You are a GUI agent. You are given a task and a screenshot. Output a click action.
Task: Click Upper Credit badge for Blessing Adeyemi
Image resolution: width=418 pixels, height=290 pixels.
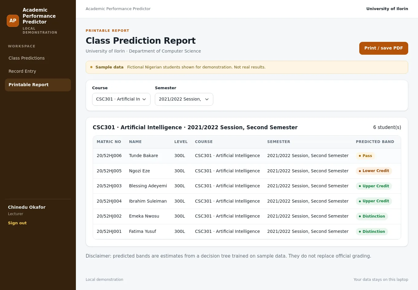tap(374, 186)
